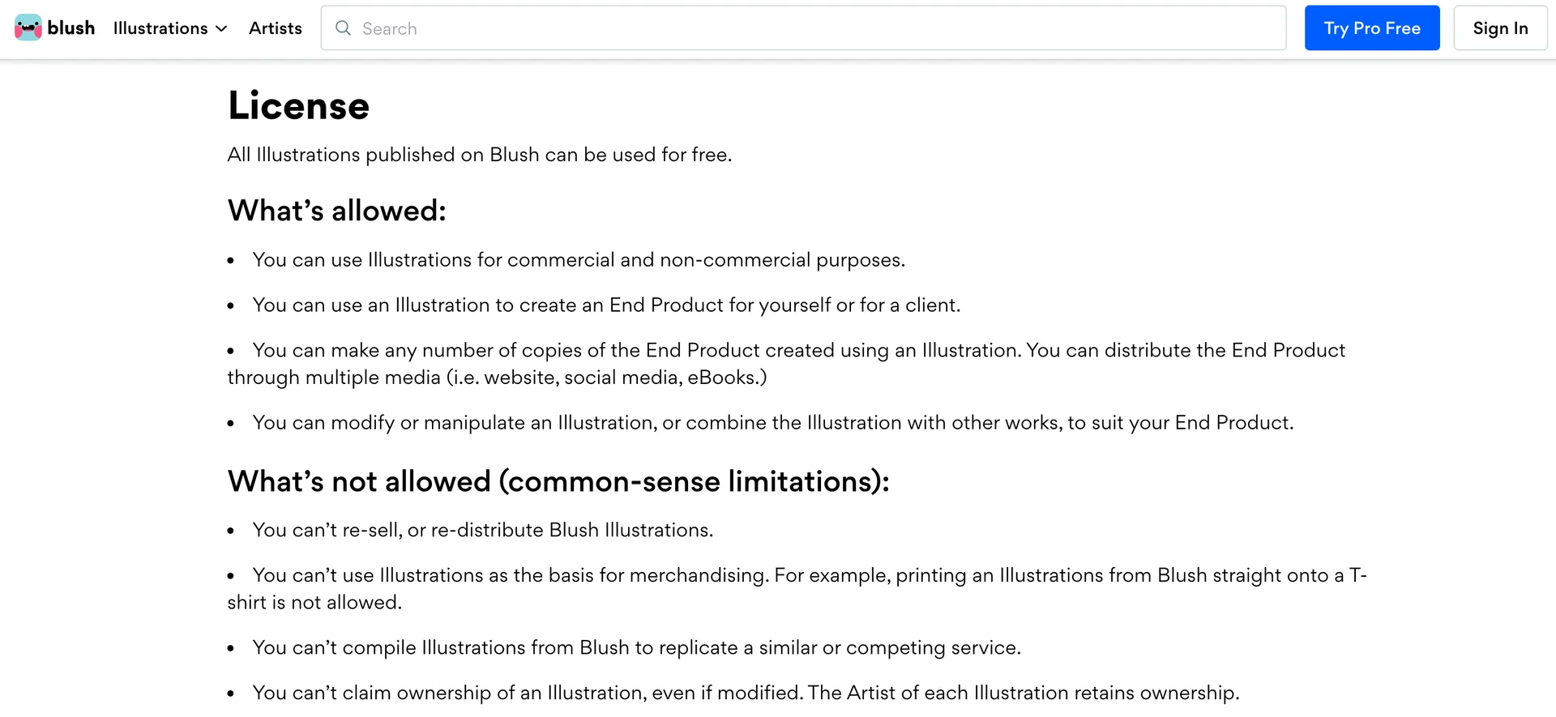The height and width of the screenshot is (717, 1556).
Task: Click inside the Search input field
Action: click(x=729, y=28)
